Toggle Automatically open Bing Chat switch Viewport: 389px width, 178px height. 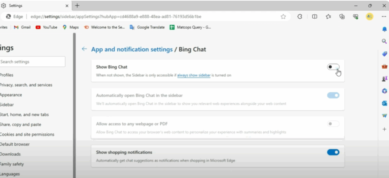333,95
